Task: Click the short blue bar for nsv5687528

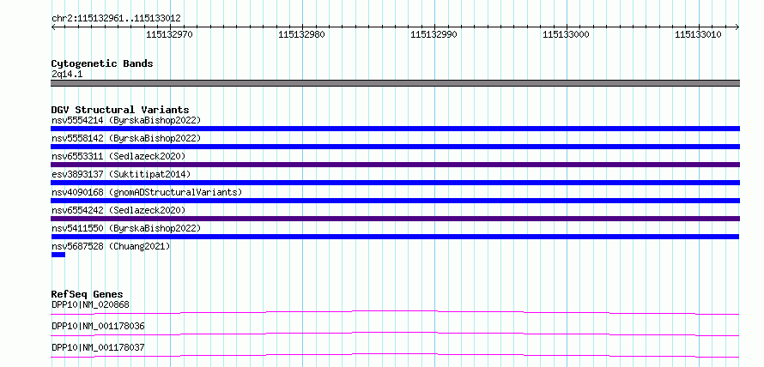Action: coord(58,255)
